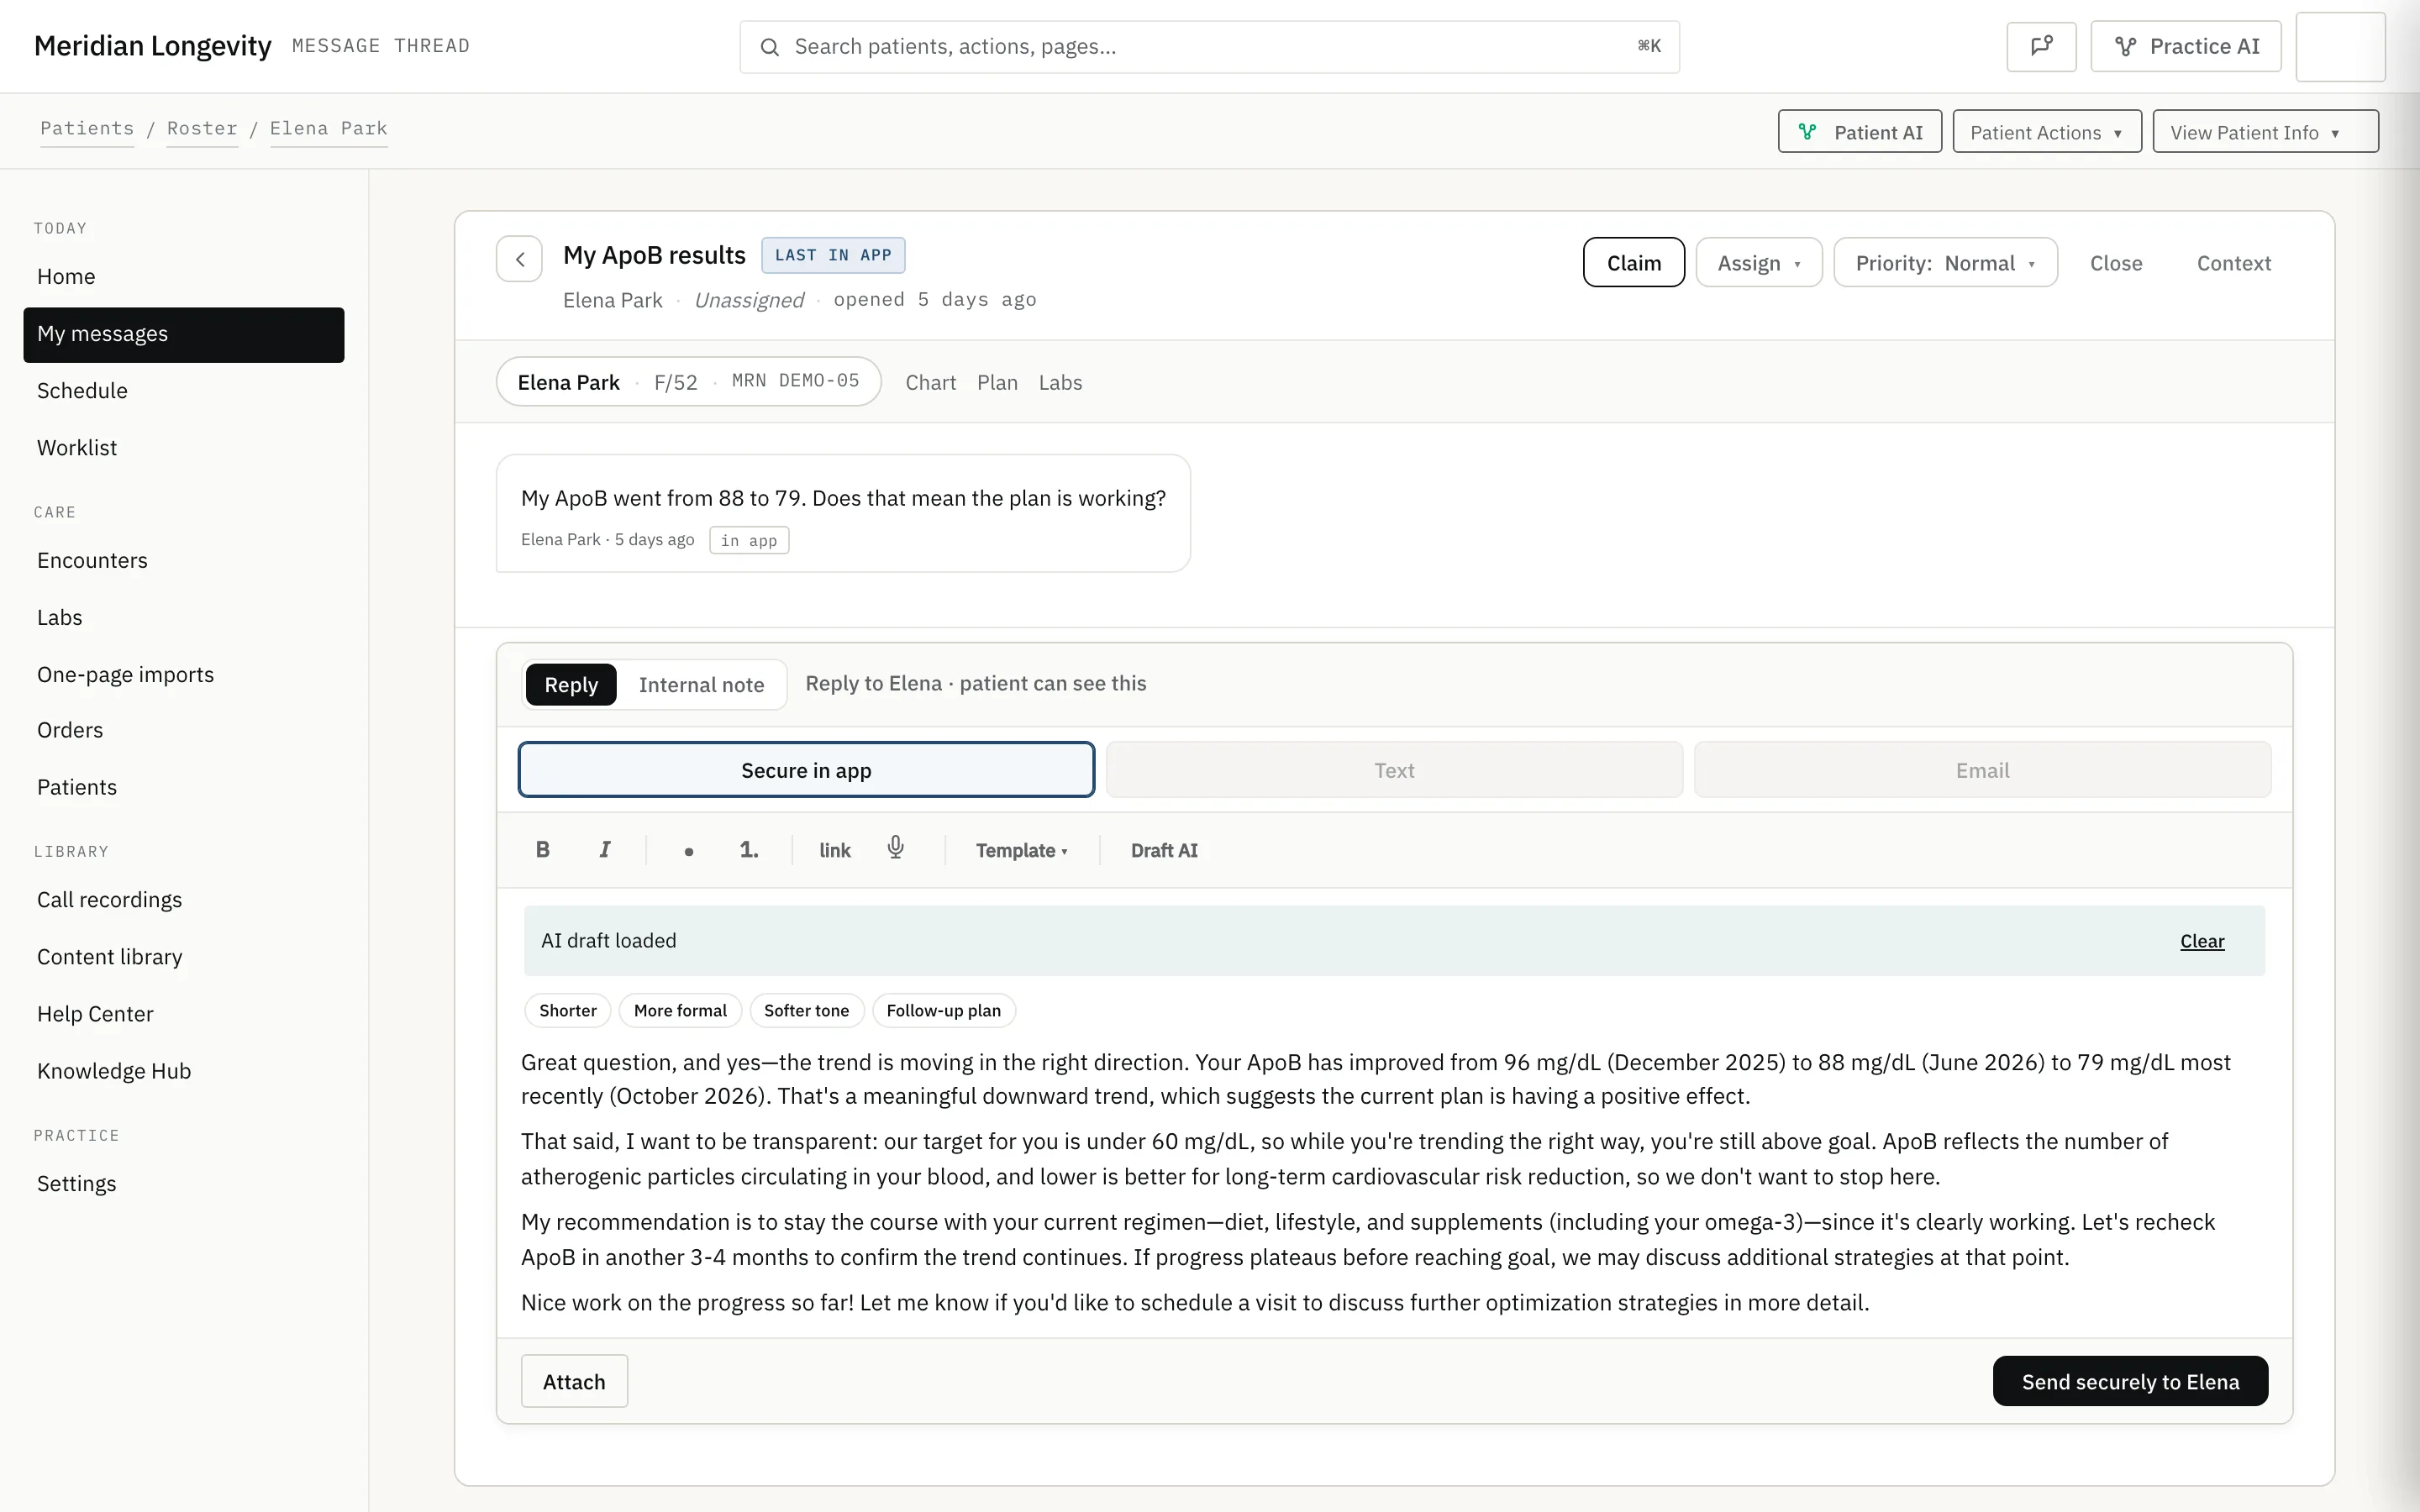Open the Context panel for the thread
Screen dimensions: 2420x1512
click(x=2233, y=263)
